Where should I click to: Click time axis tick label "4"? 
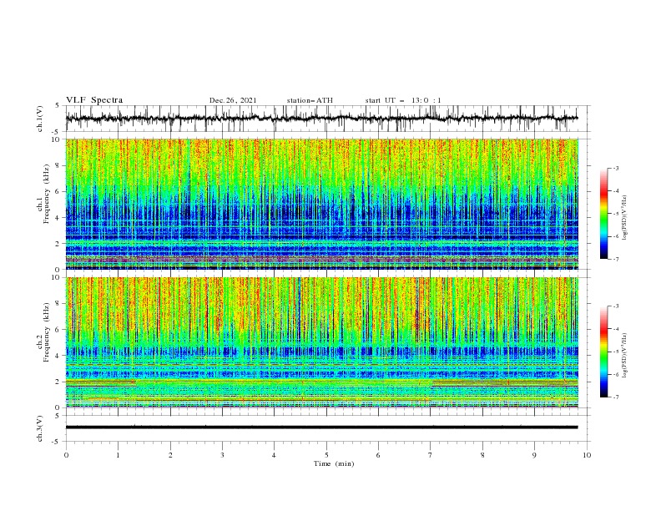click(x=274, y=455)
